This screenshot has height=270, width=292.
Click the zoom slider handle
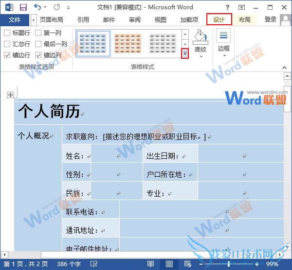[x=229, y=264]
